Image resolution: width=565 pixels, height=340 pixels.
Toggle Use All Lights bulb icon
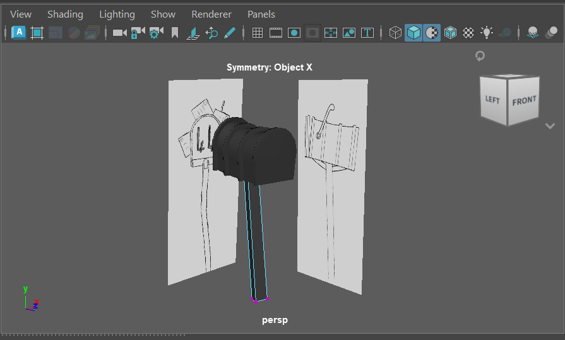tap(487, 33)
